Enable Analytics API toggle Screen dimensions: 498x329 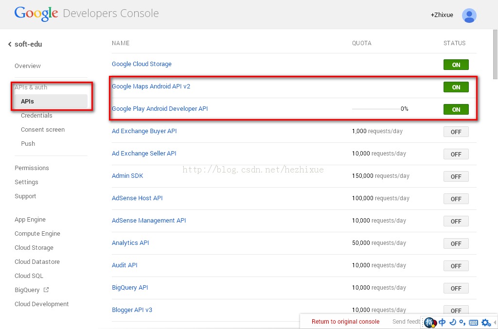(x=456, y=243)
